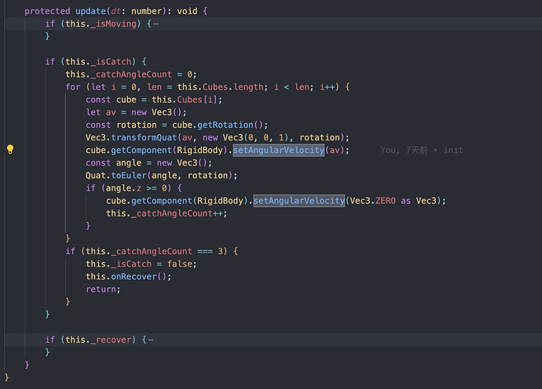The height and width of the screenshot is (389, 542).
Task: Expand the folded this._recover block ellipsis
Action: click(151, 340)
